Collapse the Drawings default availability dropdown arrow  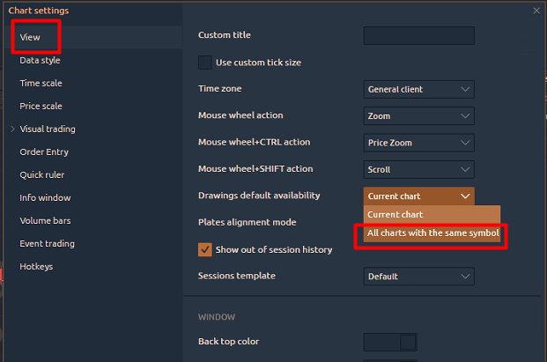(465, 196)
